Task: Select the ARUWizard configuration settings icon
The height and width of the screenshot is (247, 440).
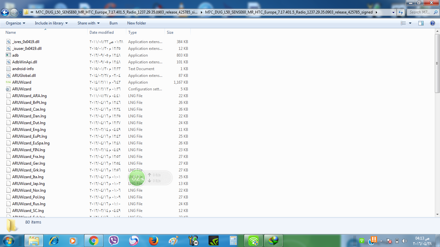Action: tap(9, 89)
